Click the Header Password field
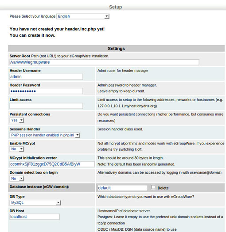The width and height of the screenshot is (226, 232). [x=46, y=91]
